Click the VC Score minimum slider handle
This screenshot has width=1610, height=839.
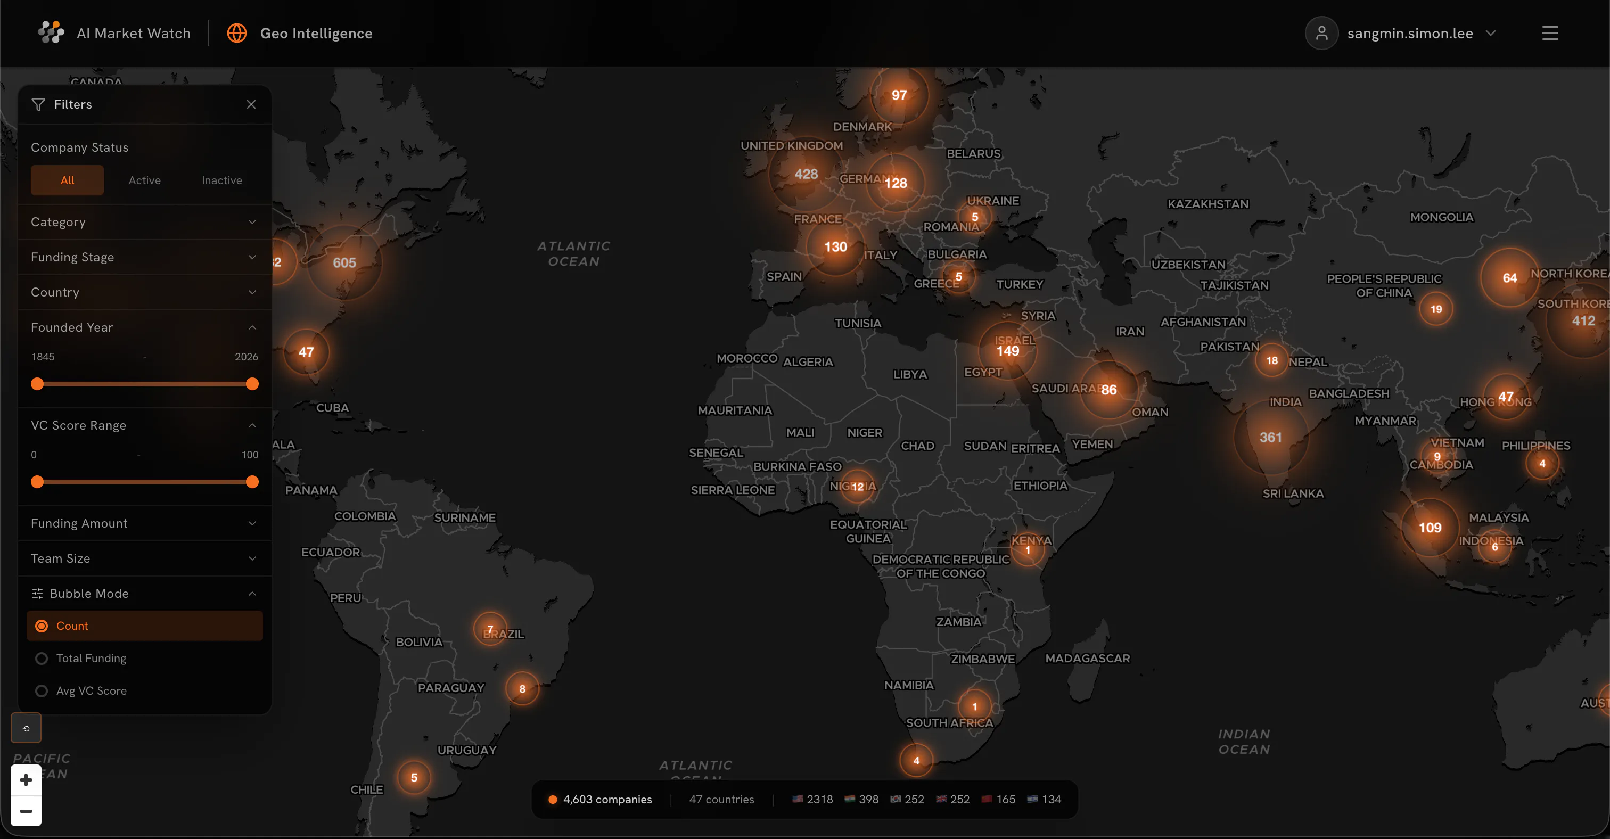click(x=37, y=482)
